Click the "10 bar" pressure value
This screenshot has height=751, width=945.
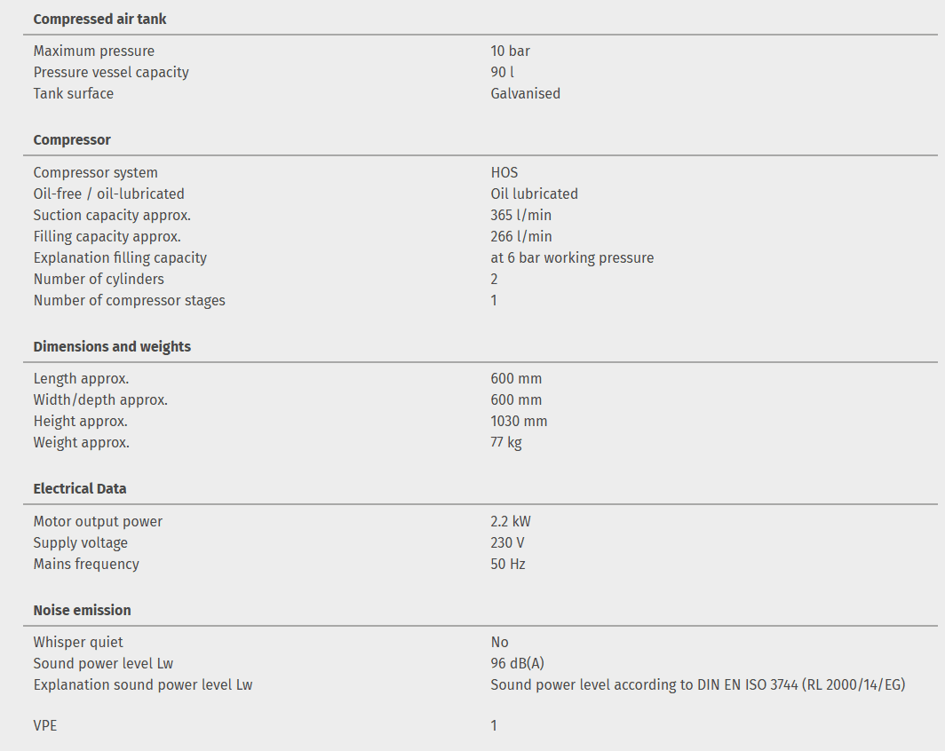(510, 51)
